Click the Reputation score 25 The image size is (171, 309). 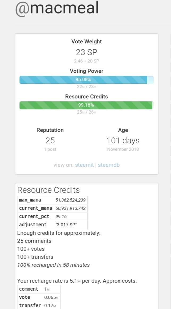pos(50,140)
